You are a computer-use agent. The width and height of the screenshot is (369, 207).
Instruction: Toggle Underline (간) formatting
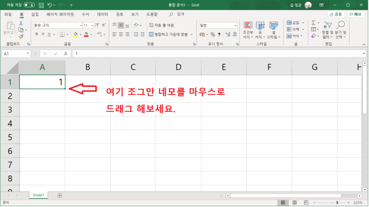point(49,35)
